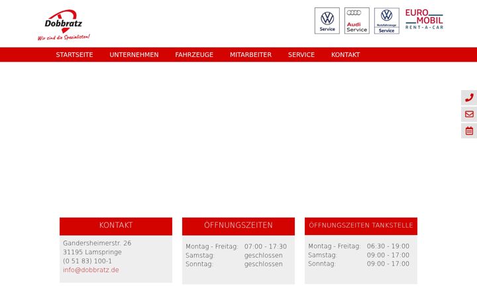Click the Öffnungszeiten box header
Viewport: 477px width, 298px height.
[238, 226]
